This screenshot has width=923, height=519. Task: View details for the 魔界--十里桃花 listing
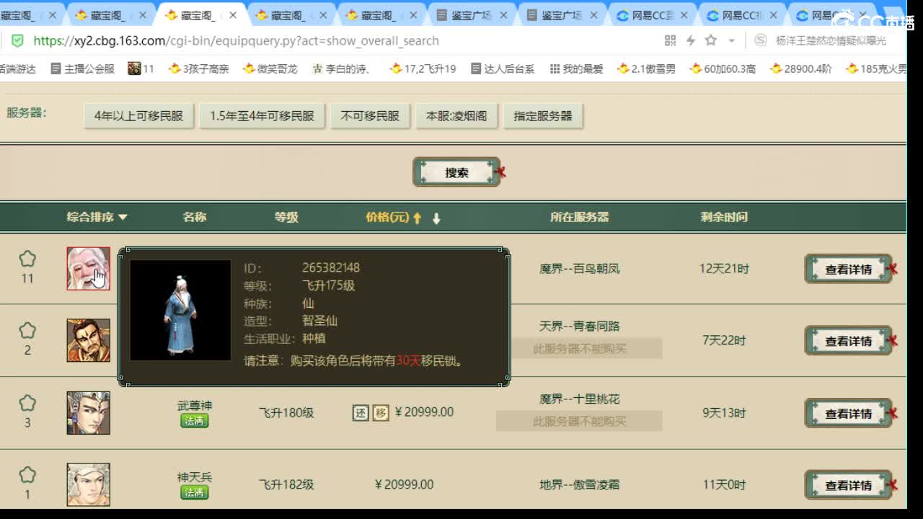(x=848, y=413)
